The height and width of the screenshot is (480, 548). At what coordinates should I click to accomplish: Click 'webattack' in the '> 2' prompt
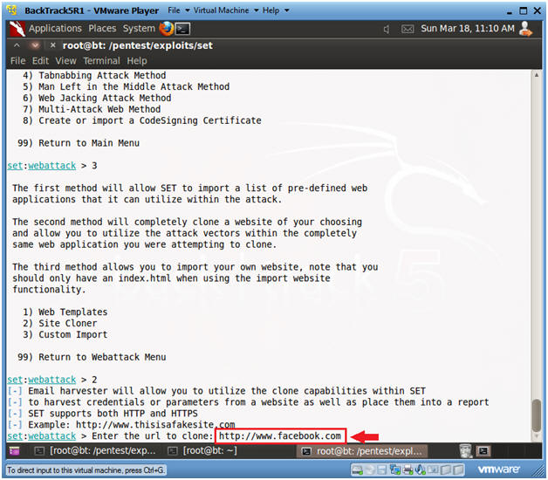(x=52, y=380)
